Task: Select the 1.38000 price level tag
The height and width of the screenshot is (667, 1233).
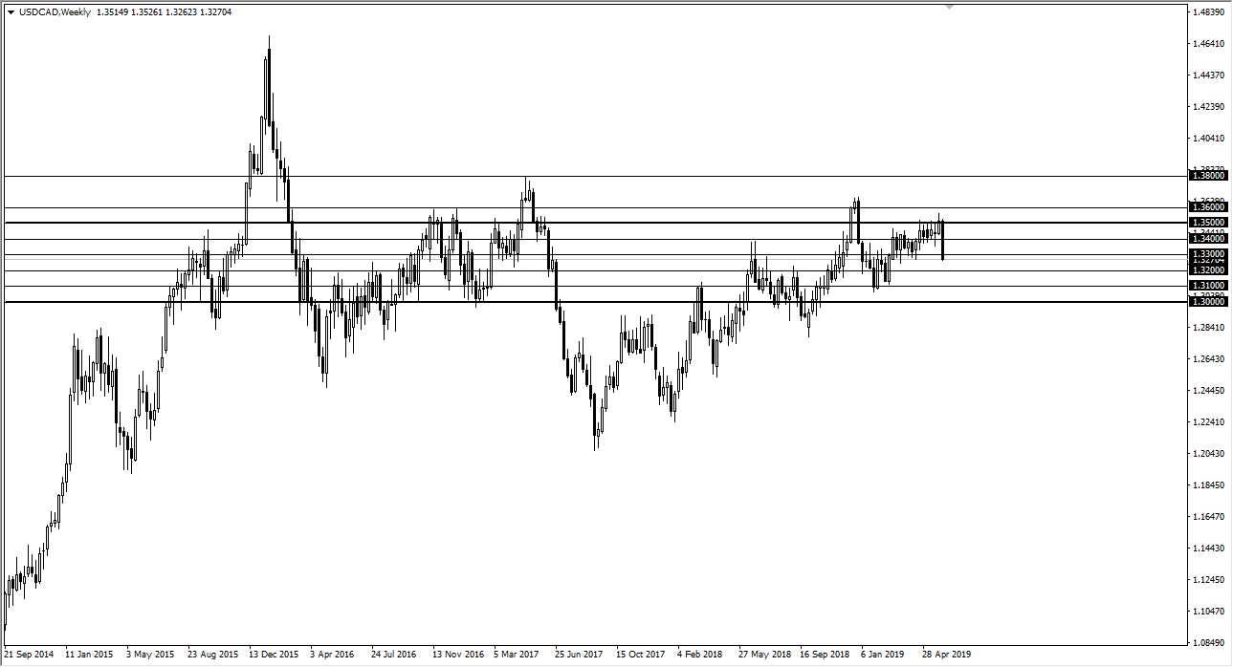Action: click(1207, 175)
